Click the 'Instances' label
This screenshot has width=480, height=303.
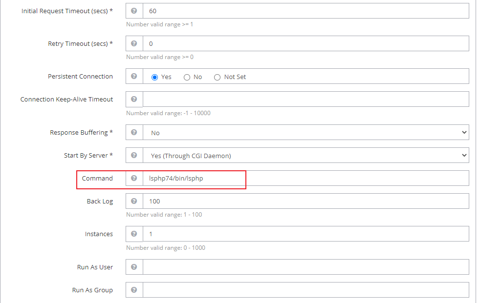click(x=99, y=234)
